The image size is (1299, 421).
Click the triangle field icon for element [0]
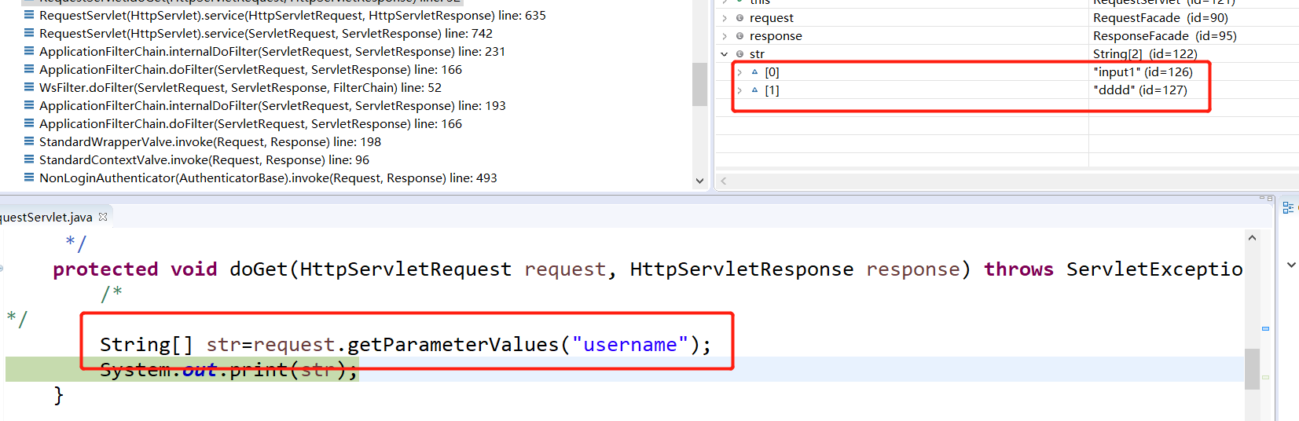point(754,71)
